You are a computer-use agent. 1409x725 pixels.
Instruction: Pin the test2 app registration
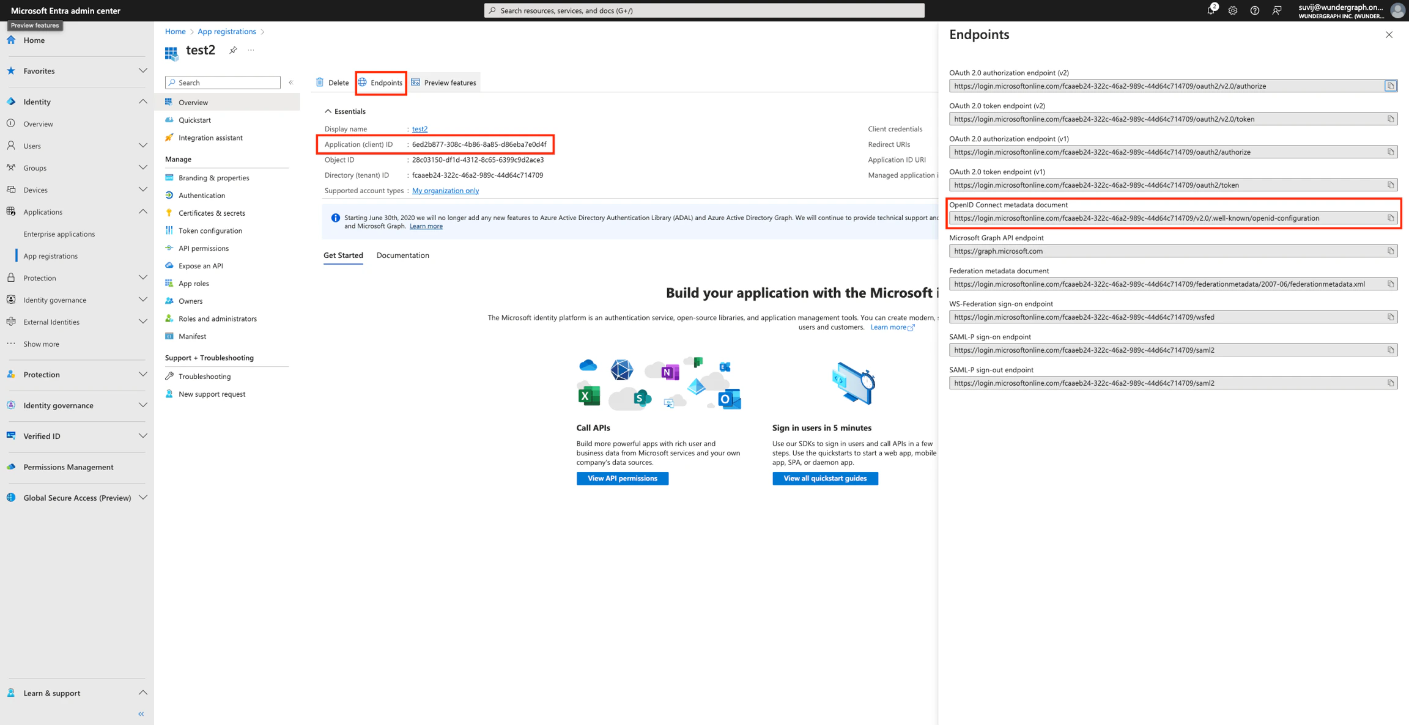pyautogui.click(x=233, y=50)
